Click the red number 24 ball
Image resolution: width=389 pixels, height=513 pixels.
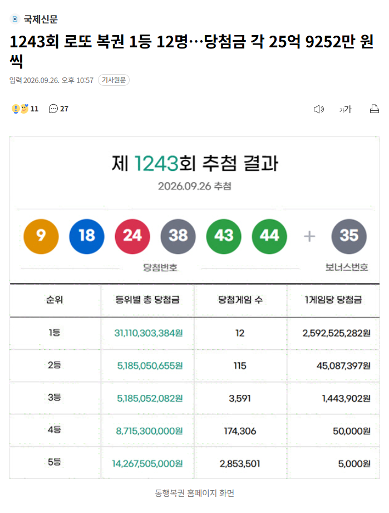(x=132, y=237)
